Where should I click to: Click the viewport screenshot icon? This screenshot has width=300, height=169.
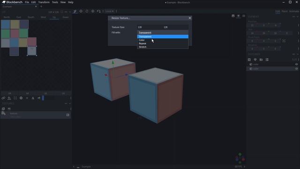(x=233, y=16)
